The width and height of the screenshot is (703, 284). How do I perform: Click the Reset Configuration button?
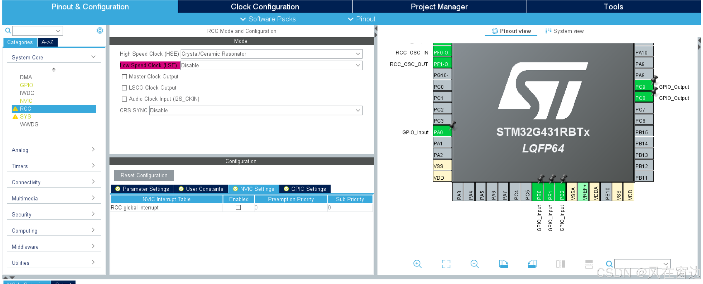pyautogui.click(x=144, y=175)
